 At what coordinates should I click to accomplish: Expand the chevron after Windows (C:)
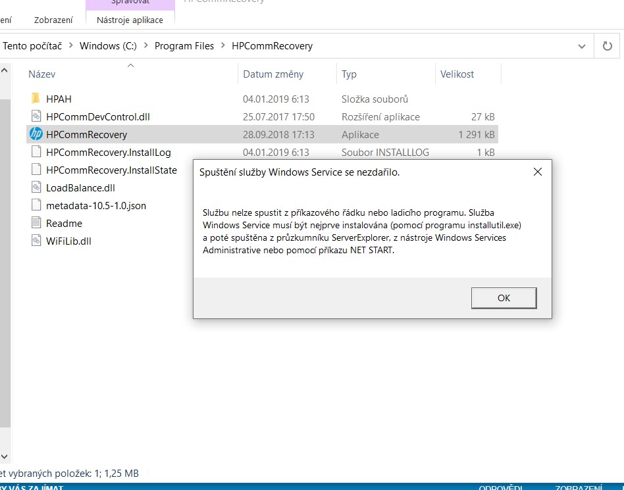click(145, 46)
